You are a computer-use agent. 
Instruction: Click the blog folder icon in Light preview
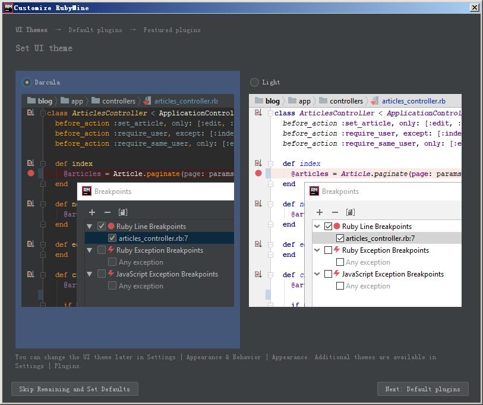(x=259, y=101)
